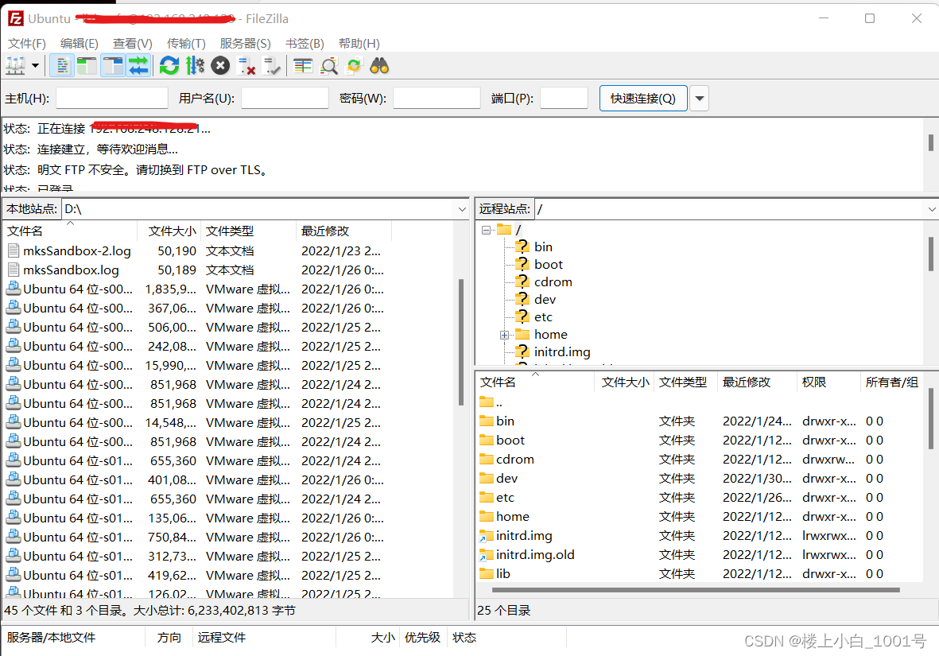Open the 编辑(E) menu
Screen dimensions: 939x656
click(x=79, y=43)
